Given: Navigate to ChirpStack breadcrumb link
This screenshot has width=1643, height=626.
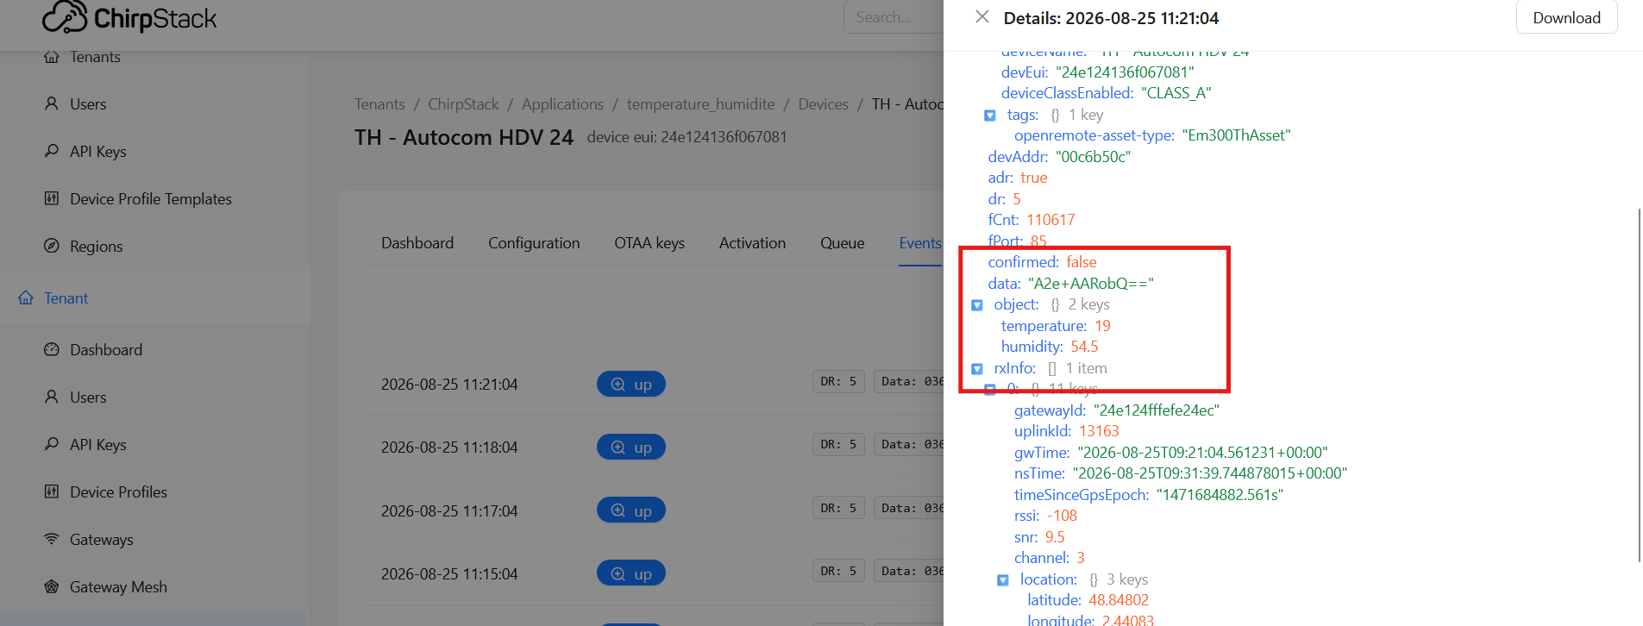Looking at the screenshot, I should (x=463, y=104).
